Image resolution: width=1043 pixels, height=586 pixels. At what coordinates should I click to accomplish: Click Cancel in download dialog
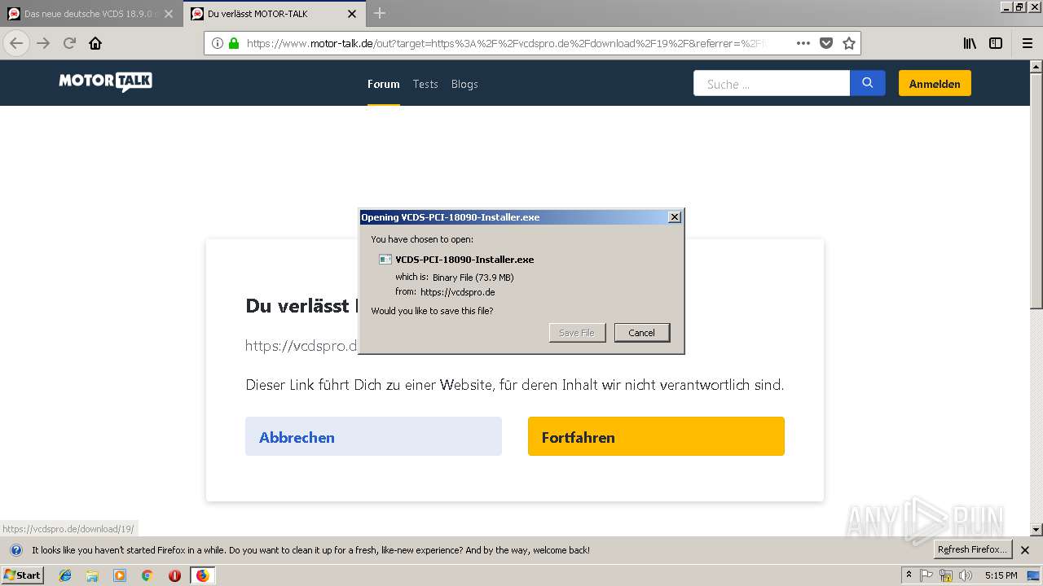tap(641, 332)
